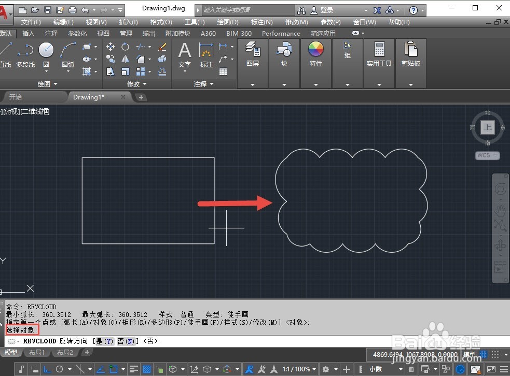Screen dimensions: 510x376
Task: Activate the Copy tool
Action: coord(111,59)
